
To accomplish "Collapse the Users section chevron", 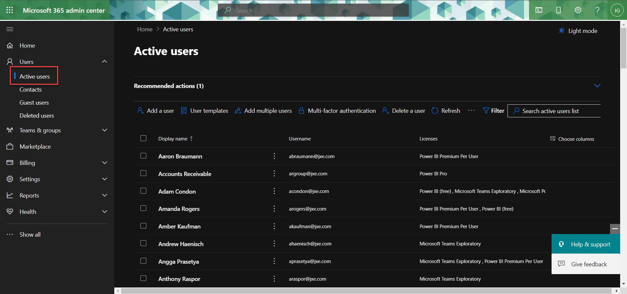I will coord(104,62).
